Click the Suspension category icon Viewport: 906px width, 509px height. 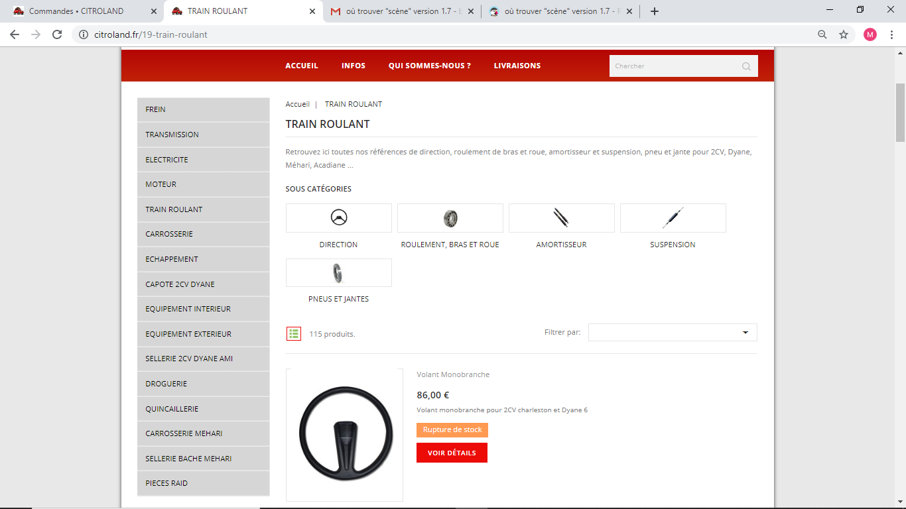tap(673, 218)
